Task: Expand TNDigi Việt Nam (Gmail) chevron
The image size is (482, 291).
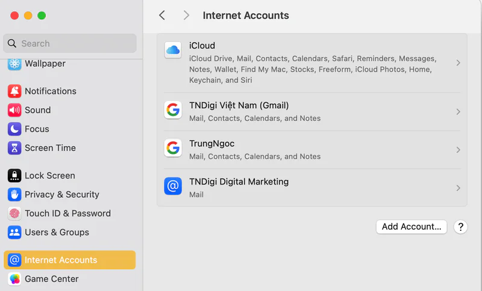Action: point(458,112)
